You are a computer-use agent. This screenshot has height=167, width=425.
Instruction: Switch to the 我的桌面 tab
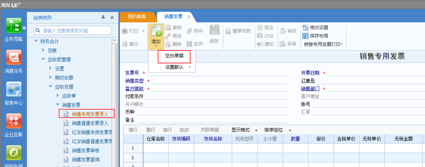click(137, 16)
